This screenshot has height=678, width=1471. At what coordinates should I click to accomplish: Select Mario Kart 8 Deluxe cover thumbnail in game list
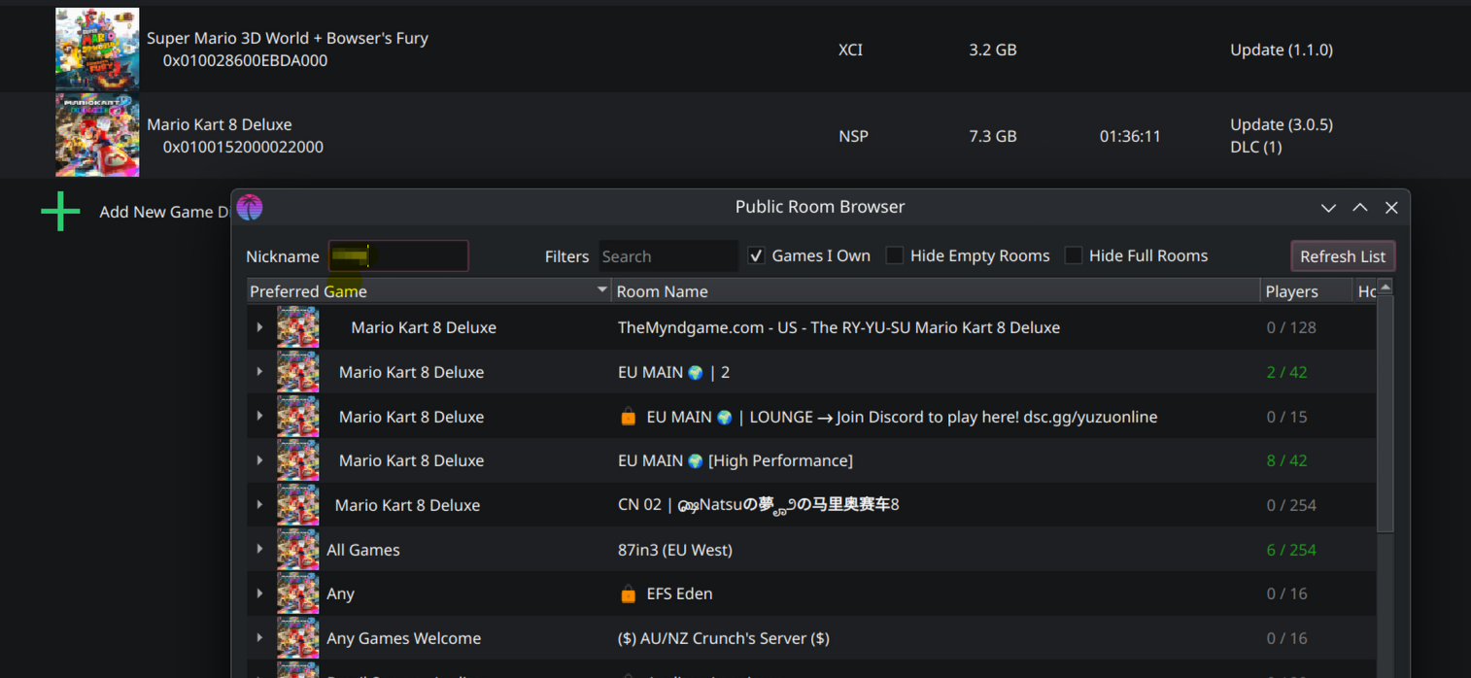click(x=97, y=135)
